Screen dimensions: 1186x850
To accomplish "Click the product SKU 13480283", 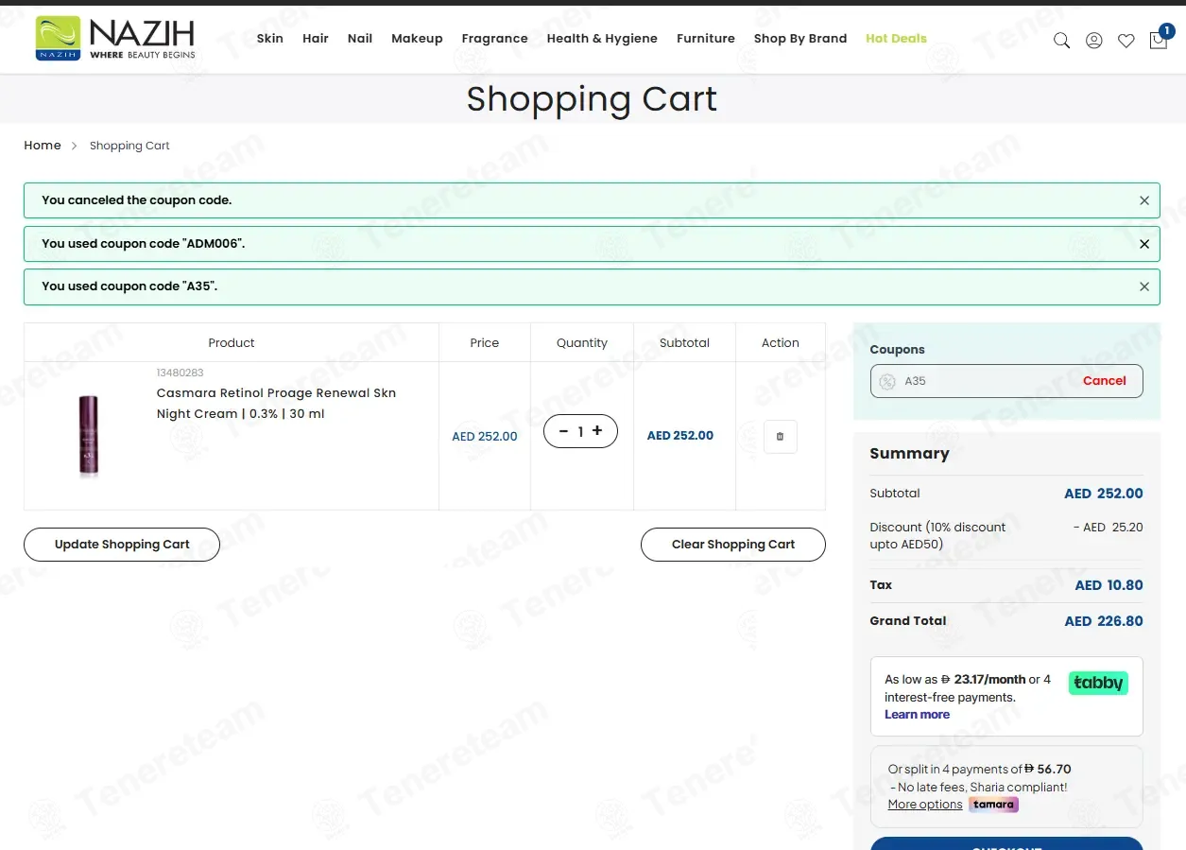I will [x=180, y=373].
